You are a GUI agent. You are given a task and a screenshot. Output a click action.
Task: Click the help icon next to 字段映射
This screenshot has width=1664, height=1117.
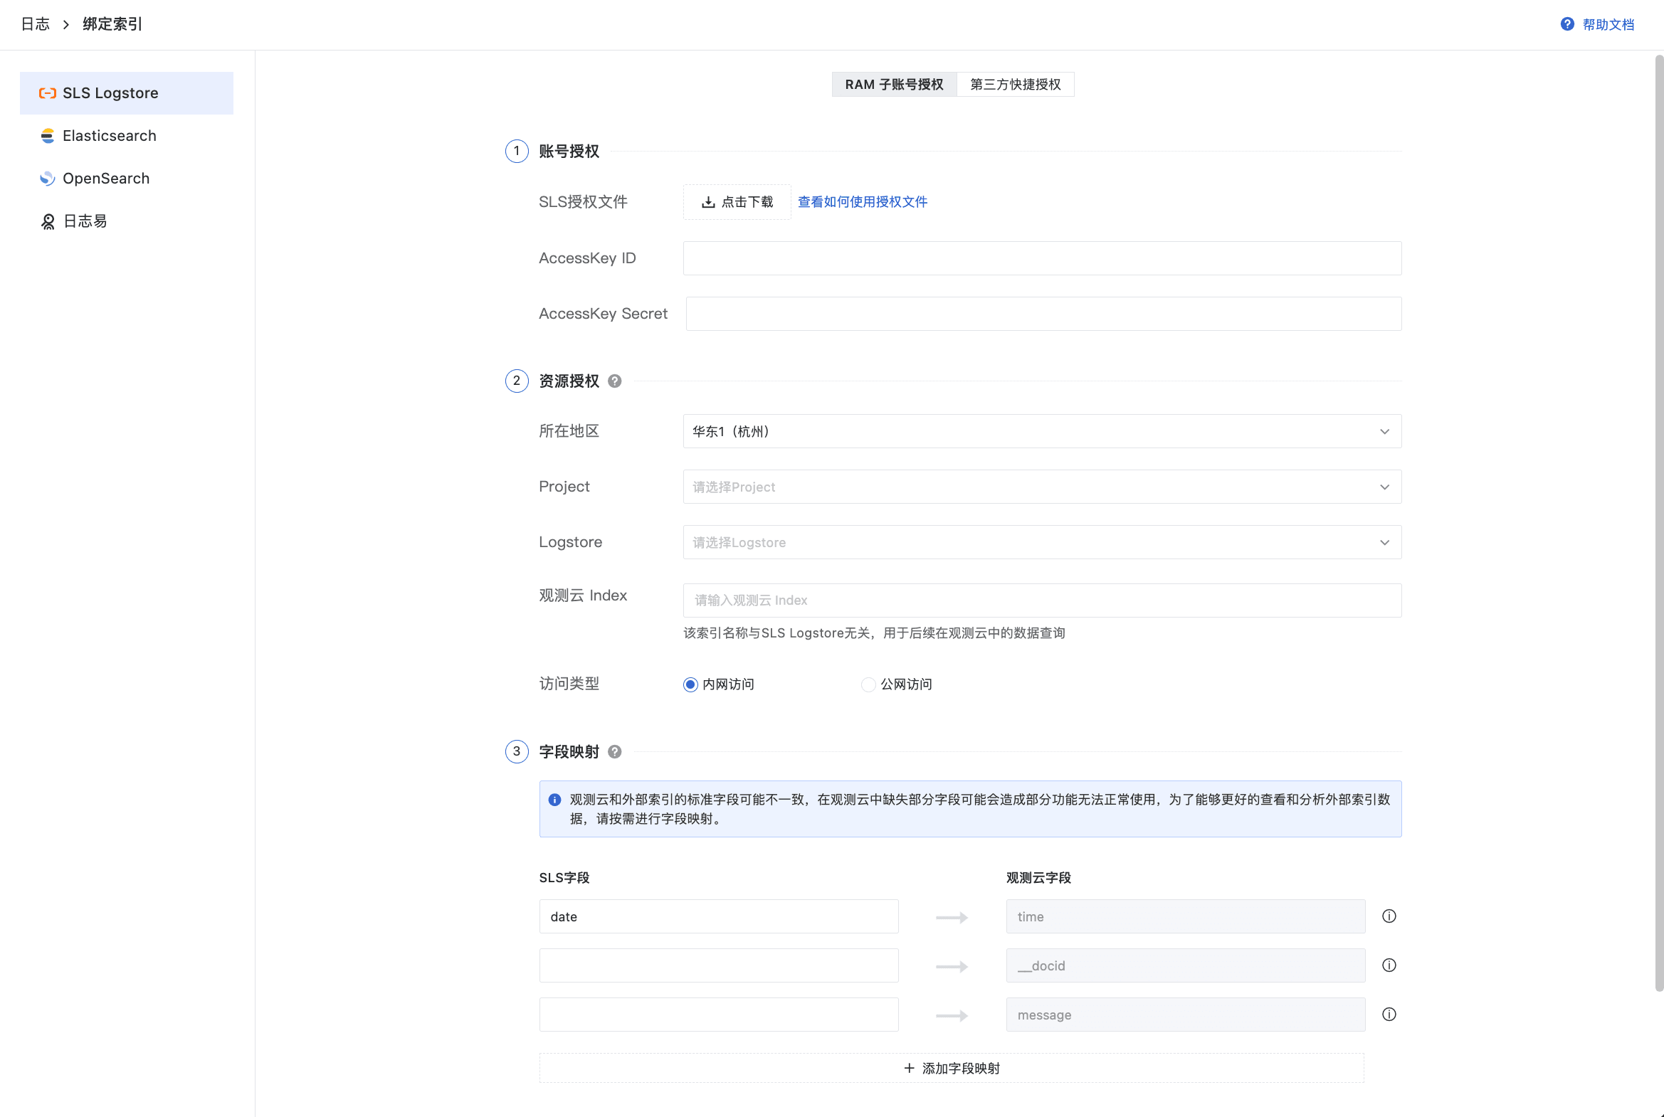615,751
